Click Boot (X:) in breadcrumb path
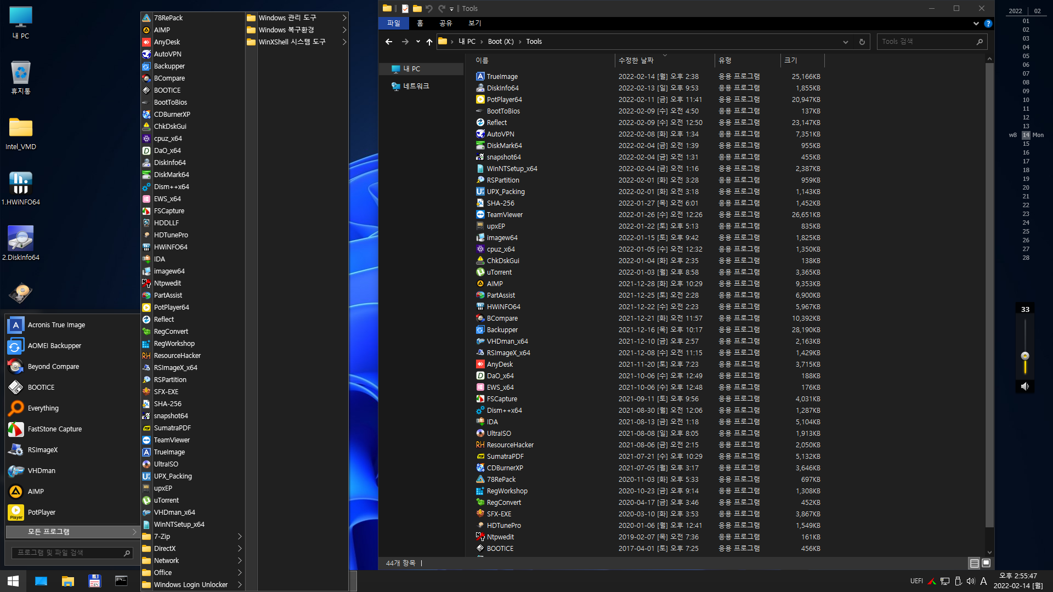The width and height of the screenshot is (1053, 592). coord(501,42)
